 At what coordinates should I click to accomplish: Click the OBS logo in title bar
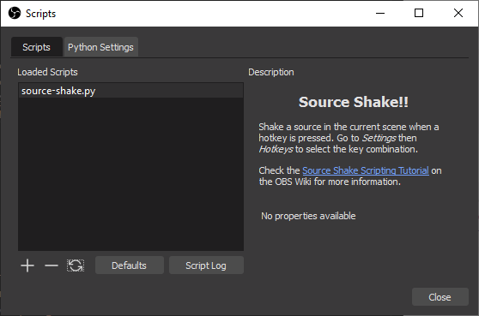click(x=15, y=13)
